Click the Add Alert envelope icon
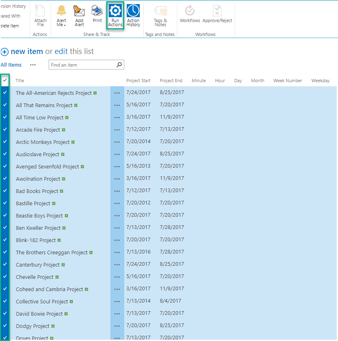The width and height of the screenshot is (338, 341). (x=79, y=11)
